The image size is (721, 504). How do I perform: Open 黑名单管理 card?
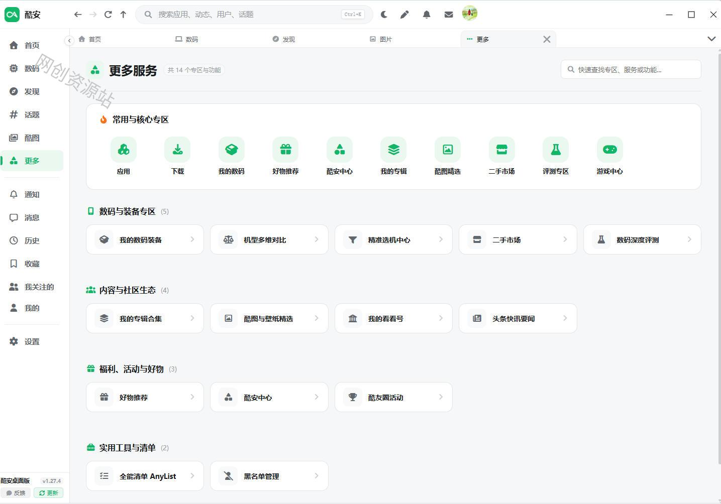[x=269, y=476]
